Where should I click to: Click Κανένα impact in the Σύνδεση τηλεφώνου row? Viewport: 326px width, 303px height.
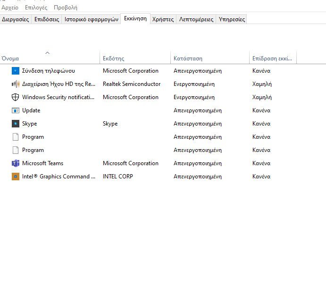(x=261, y=71)
